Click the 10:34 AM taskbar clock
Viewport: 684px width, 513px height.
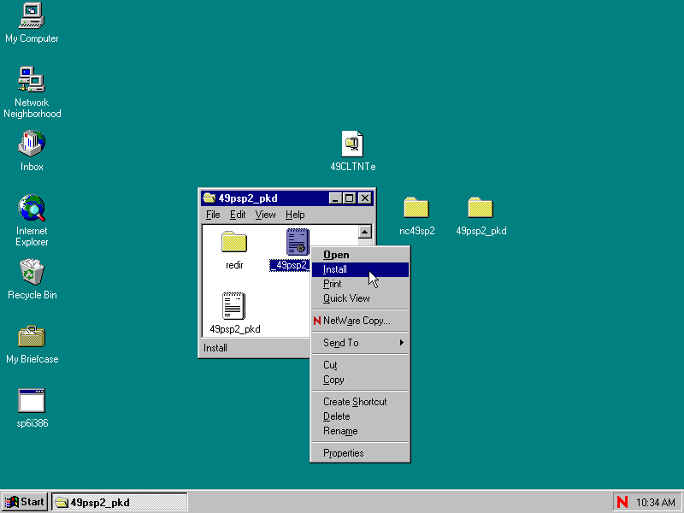[655, 503]
